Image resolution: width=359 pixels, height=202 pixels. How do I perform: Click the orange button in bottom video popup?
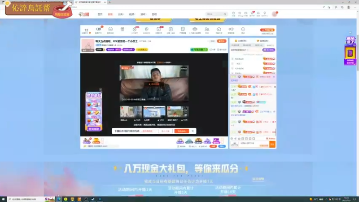click(182, 131)
